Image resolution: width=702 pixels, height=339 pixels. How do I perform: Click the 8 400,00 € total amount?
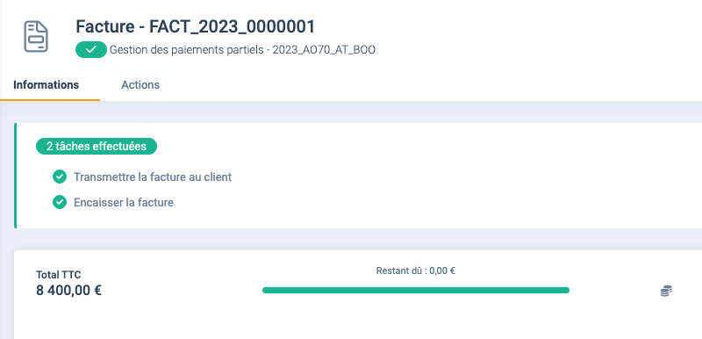[69, 290]
